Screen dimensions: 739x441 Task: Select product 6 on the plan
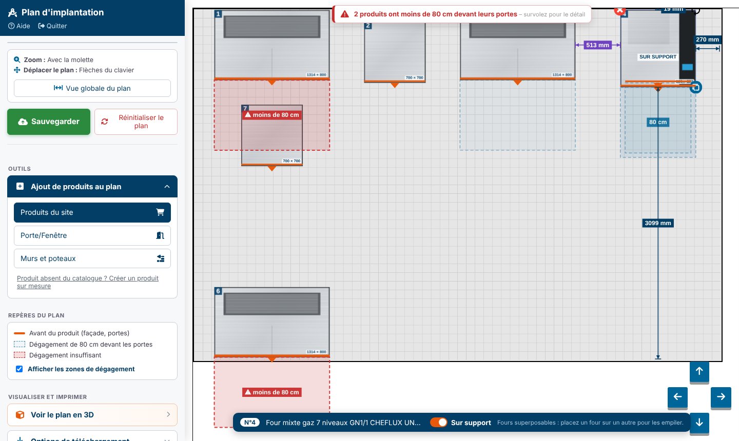tap(272, 322)
